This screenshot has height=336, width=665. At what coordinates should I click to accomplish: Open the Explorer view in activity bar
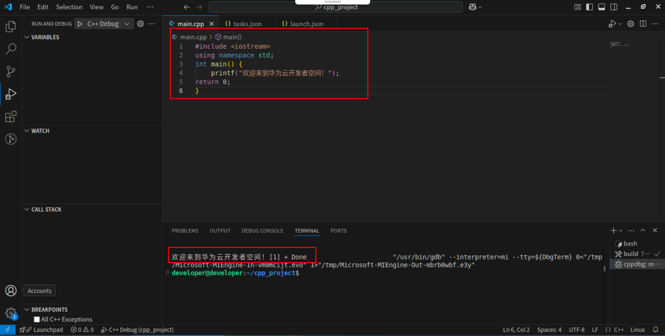[x=11, y=27]
